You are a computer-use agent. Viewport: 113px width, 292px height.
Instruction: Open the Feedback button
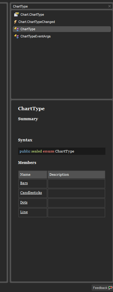click(102, 288)
